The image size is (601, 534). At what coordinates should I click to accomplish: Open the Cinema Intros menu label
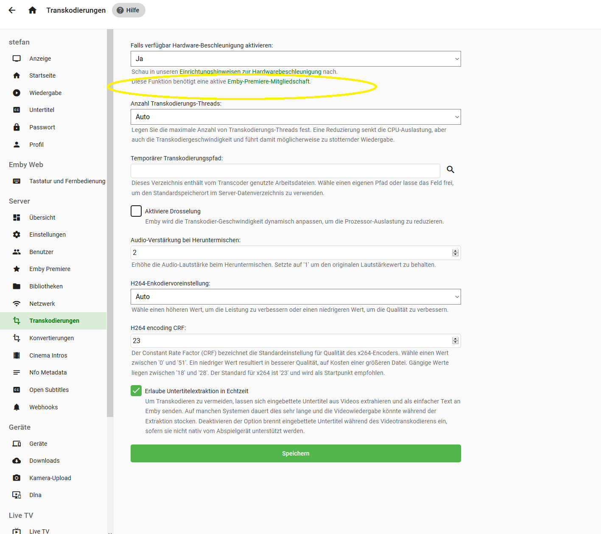[48, 355]
